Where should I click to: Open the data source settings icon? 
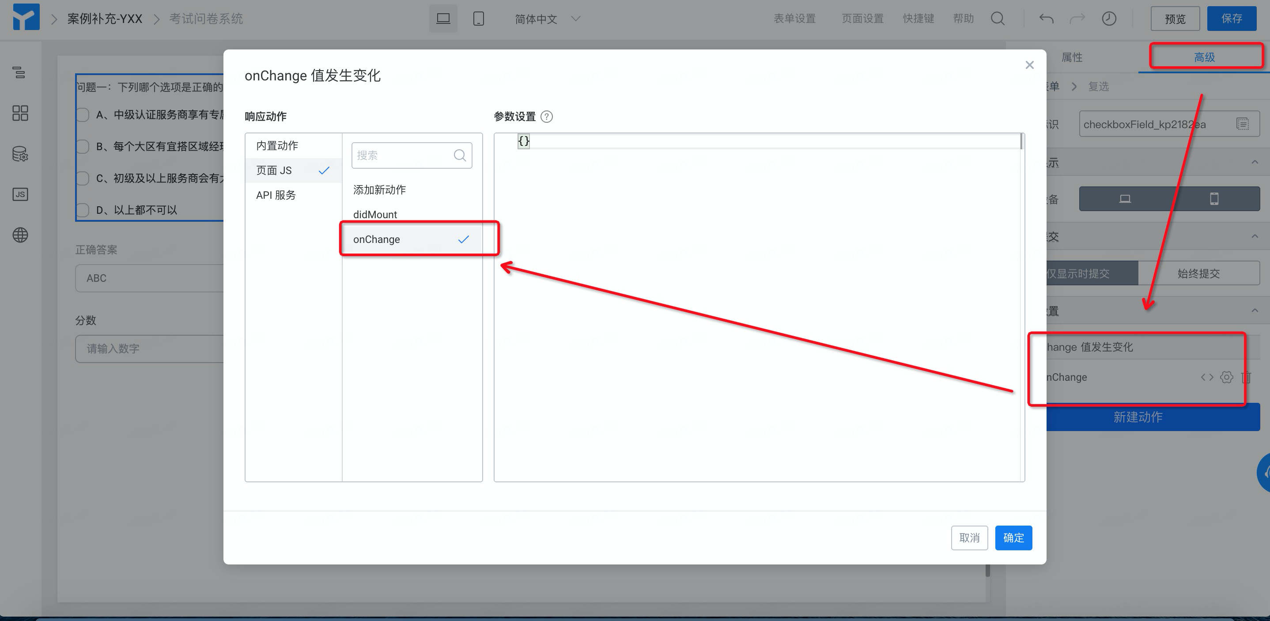pos(20,154)
